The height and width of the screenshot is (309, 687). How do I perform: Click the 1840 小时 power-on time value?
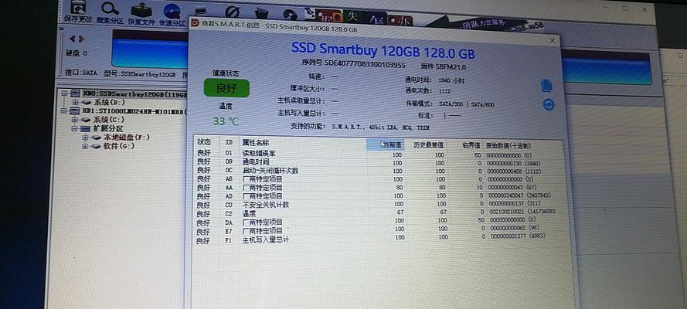click(x=451, y=80)
